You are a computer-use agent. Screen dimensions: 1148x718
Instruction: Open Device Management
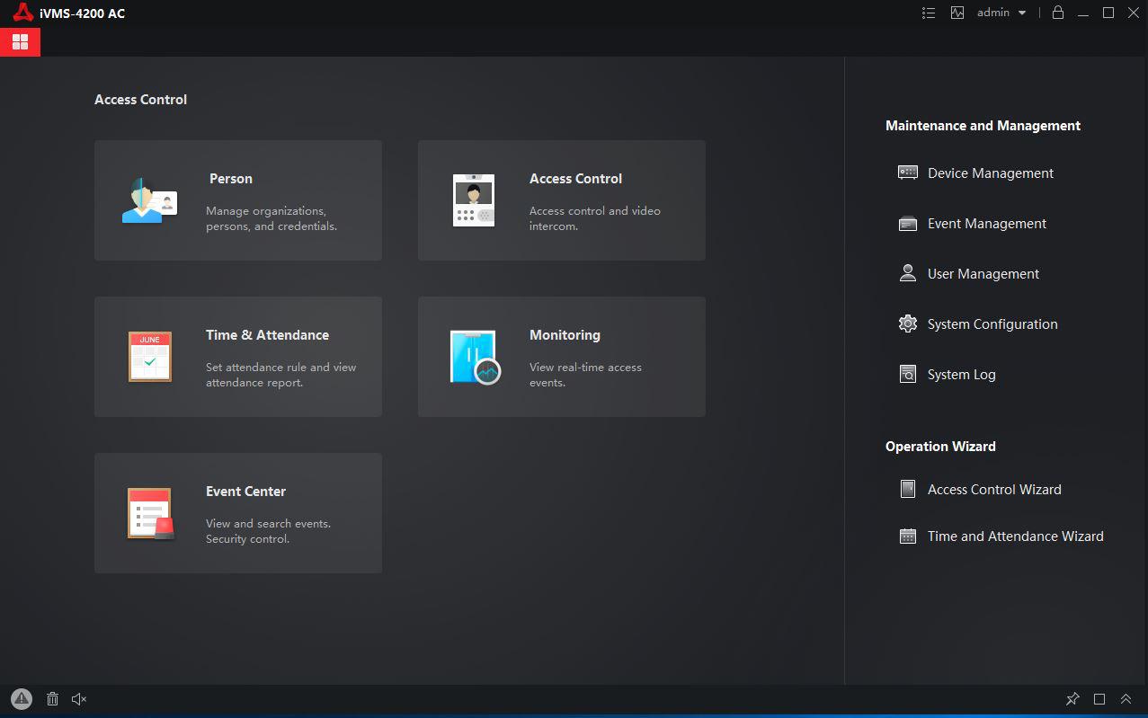pos(990,173)
